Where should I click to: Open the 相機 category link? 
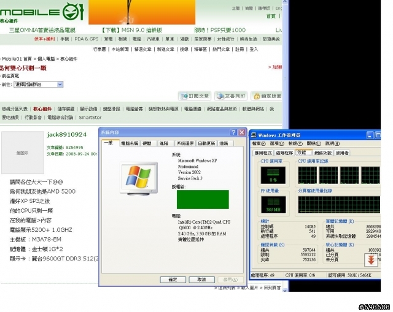(x=123, y=39)
